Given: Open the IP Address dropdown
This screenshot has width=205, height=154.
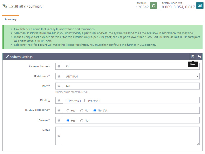Looking at the screenshot, I should coord(131,76).
